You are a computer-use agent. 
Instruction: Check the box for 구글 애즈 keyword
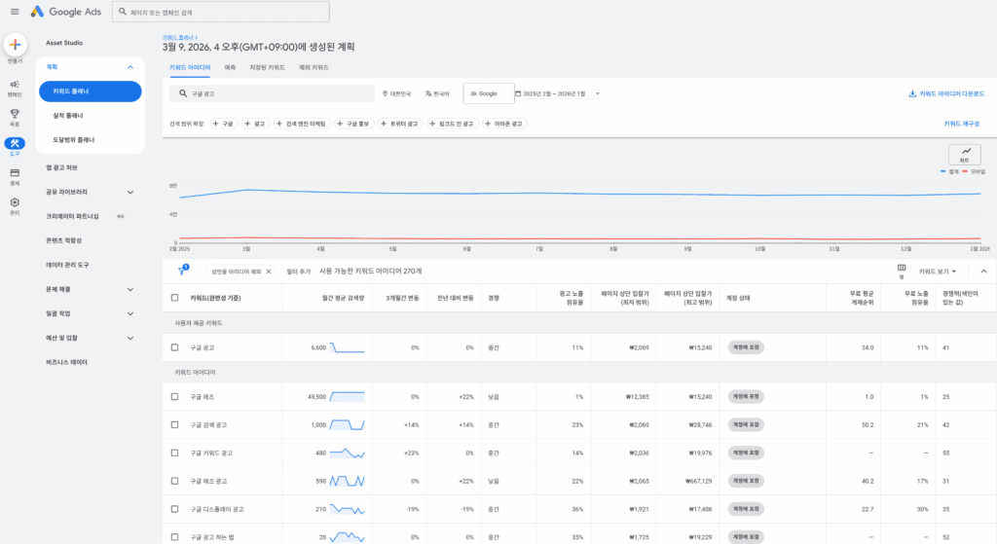tap(174, 396)
